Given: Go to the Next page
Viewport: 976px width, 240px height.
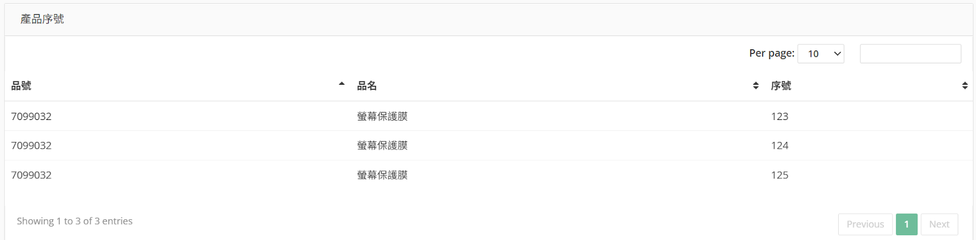Looking at the screenshot, I should click(x=939, y=224).
